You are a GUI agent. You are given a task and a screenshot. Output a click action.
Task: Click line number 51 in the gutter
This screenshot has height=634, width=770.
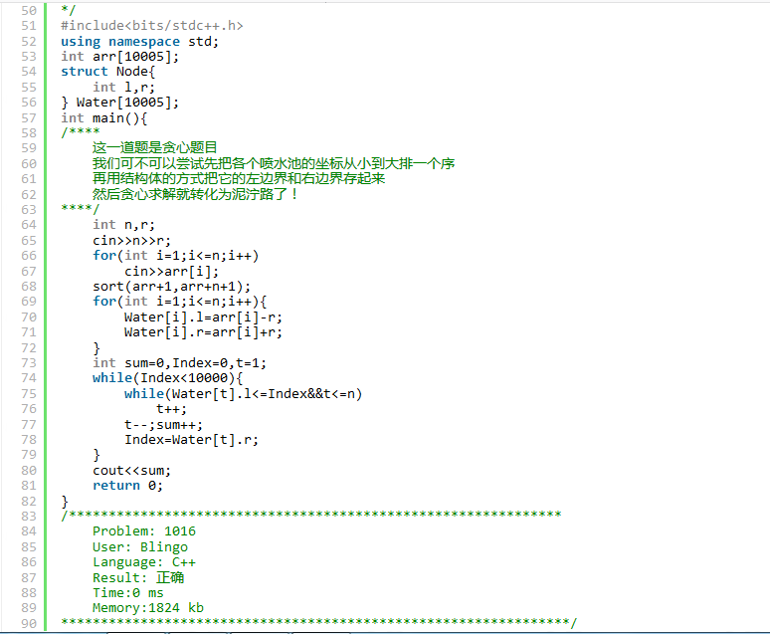[x=29, y=26]
